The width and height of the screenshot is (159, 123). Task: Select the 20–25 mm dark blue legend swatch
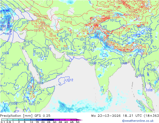point(45,120)
